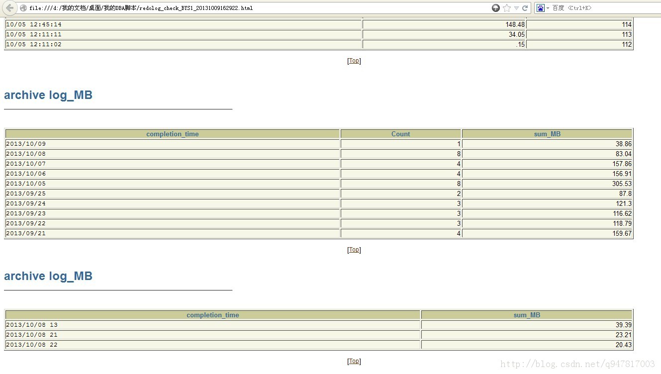Expand the search engine selector arrow

[548, 8]
